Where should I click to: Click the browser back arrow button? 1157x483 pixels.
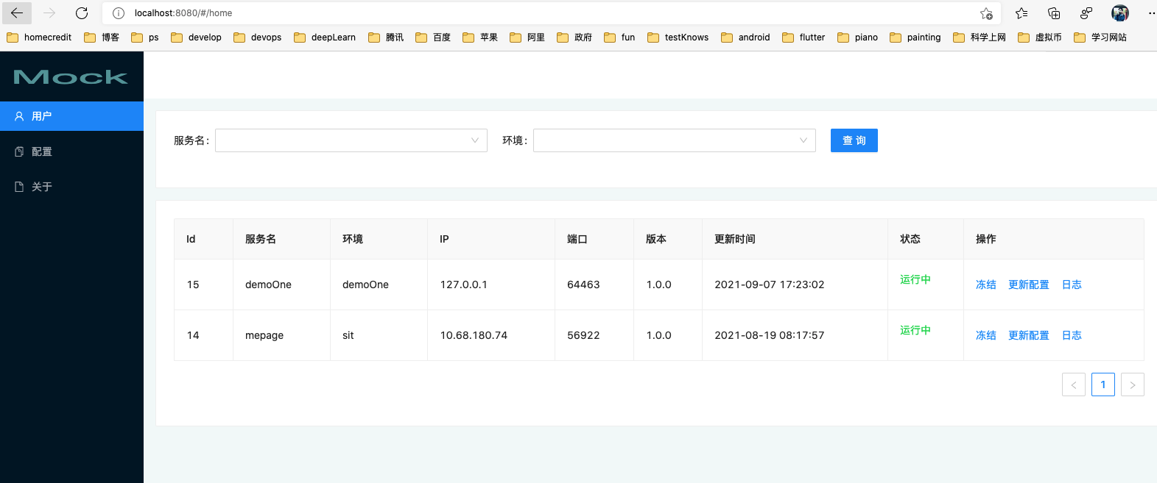click(17, 13)
